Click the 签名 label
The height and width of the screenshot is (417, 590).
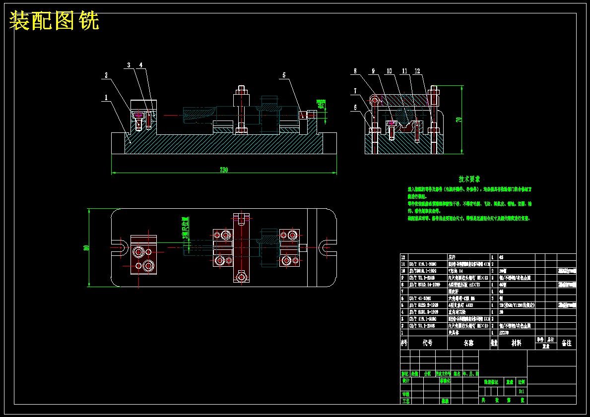457,374
